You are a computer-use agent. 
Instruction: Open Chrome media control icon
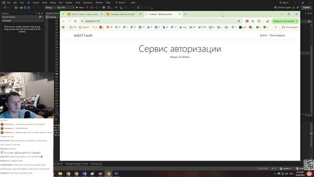click(x=267, y=21)
